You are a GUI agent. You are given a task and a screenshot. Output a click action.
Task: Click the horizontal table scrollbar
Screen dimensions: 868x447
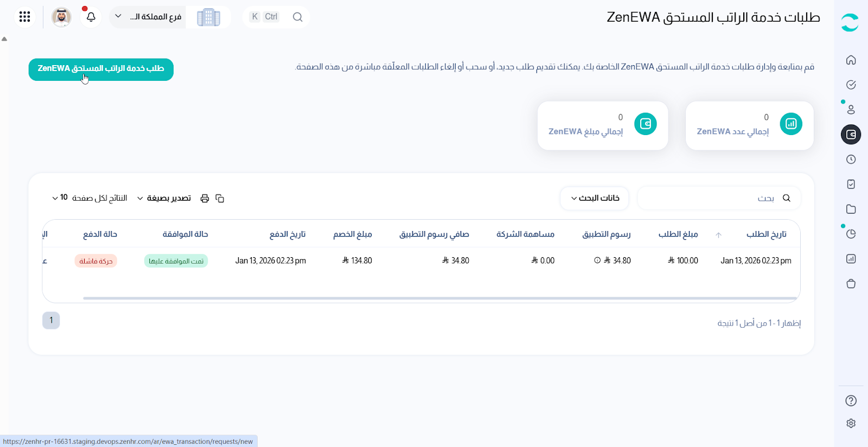(440, 298)
